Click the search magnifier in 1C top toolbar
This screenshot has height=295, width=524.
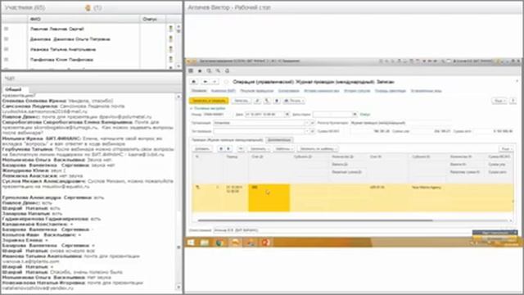[218, 71]
